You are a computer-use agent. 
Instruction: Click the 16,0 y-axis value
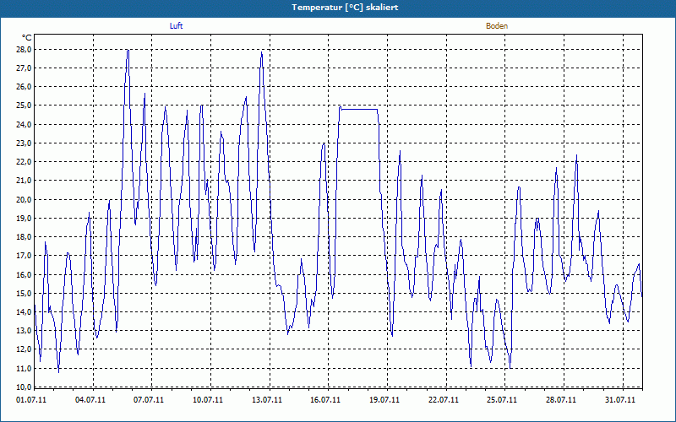pyautogui.click(x=24, y=274)
